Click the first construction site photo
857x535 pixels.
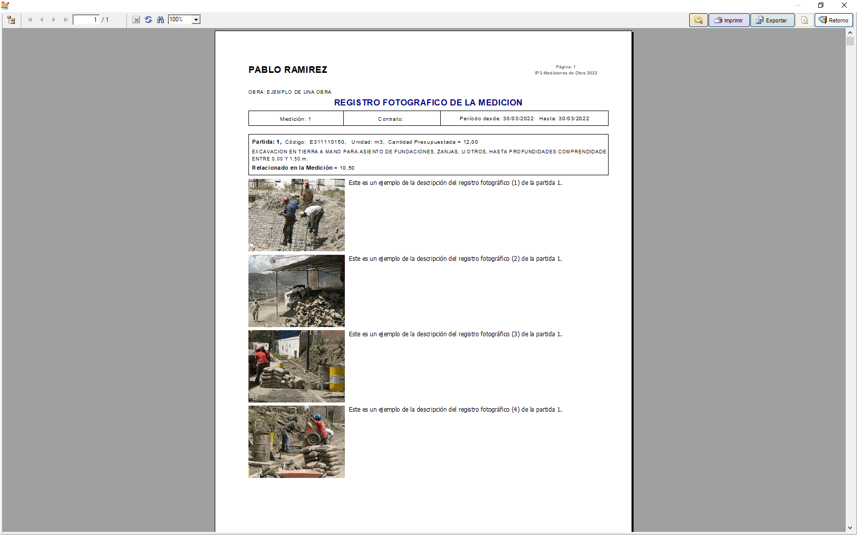[x=296, y=215]
